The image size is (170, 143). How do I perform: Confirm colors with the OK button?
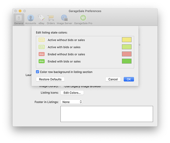click(x=129, y=79)
